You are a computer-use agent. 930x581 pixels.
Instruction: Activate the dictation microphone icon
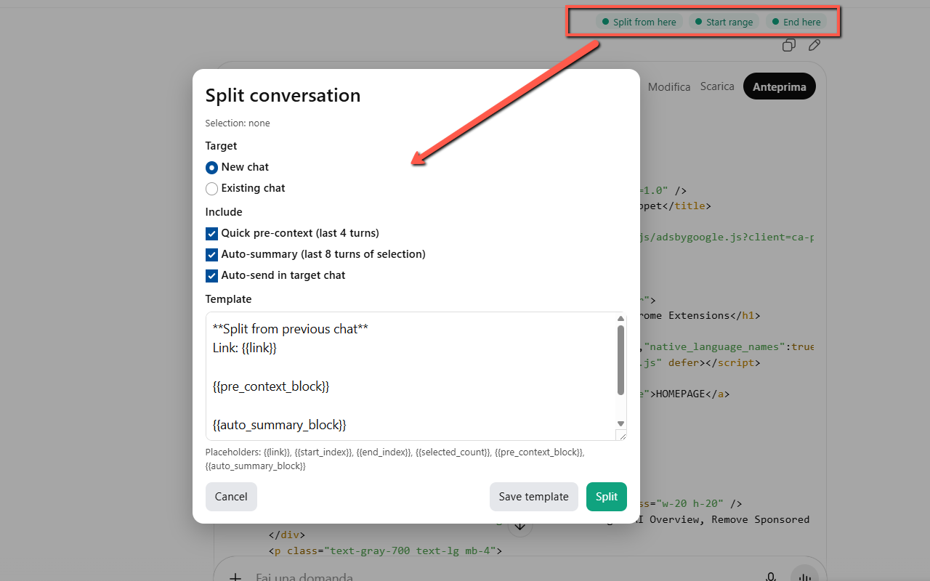click(x=770, y=577)
